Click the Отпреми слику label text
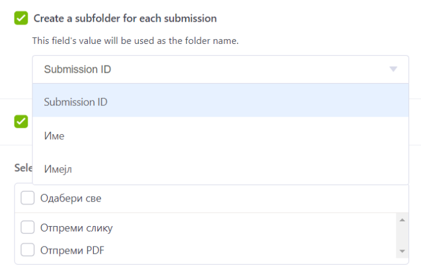 (x=76, y=228)
